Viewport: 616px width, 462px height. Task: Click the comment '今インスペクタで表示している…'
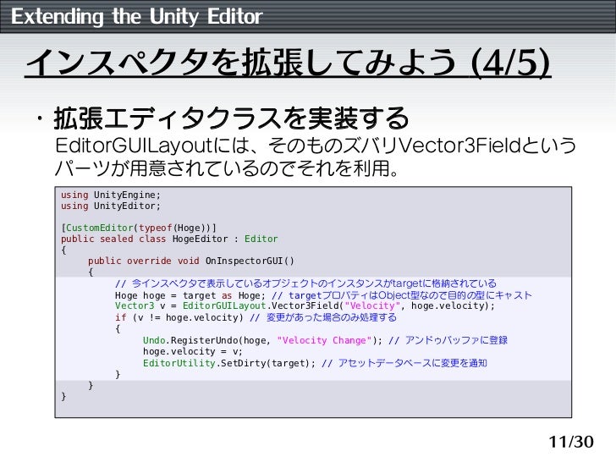[x=305, y=283]
